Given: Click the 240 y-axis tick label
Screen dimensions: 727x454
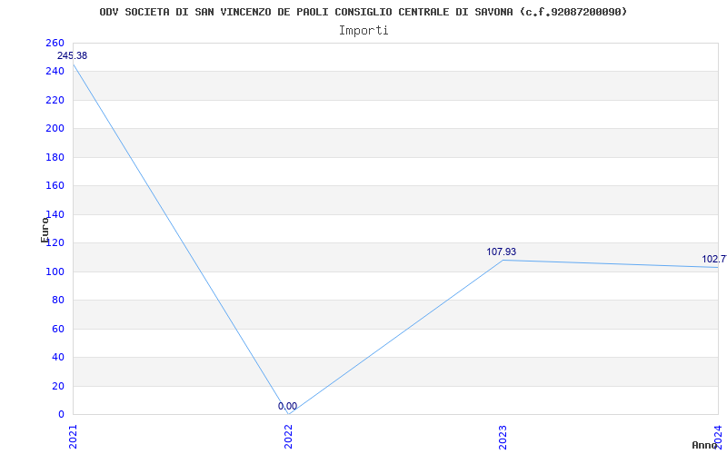Looking at the screenshot, I should pyautogui.click(x=55, y=72).
